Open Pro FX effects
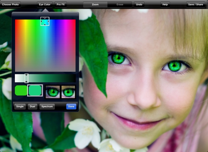The height and width of the screenshot is (152, 208). [x=61, y=4]
